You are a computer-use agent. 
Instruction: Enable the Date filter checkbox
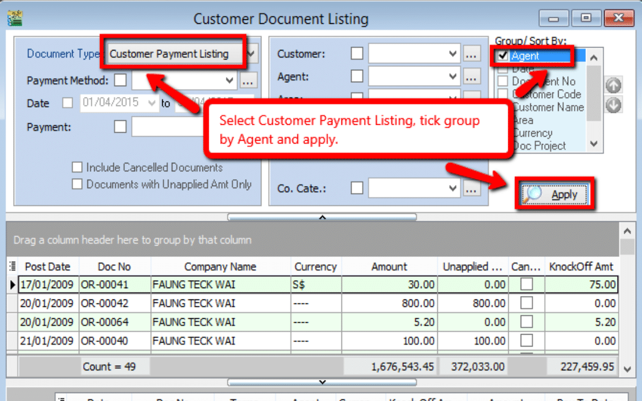pos(67,103)
